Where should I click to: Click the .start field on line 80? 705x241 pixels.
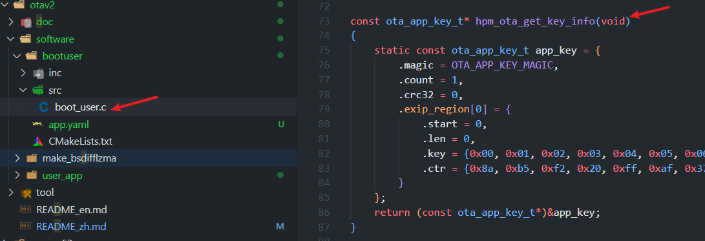click(439, 124)
